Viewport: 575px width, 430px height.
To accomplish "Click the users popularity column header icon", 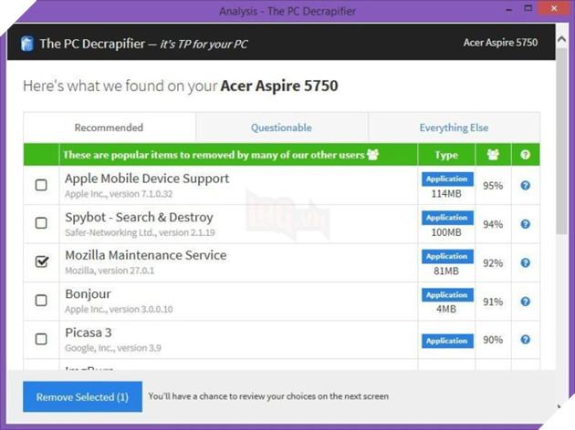I will (x=493, y=155).
